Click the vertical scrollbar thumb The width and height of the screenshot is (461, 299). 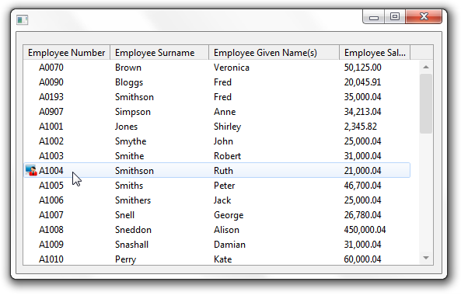point(426,104)
